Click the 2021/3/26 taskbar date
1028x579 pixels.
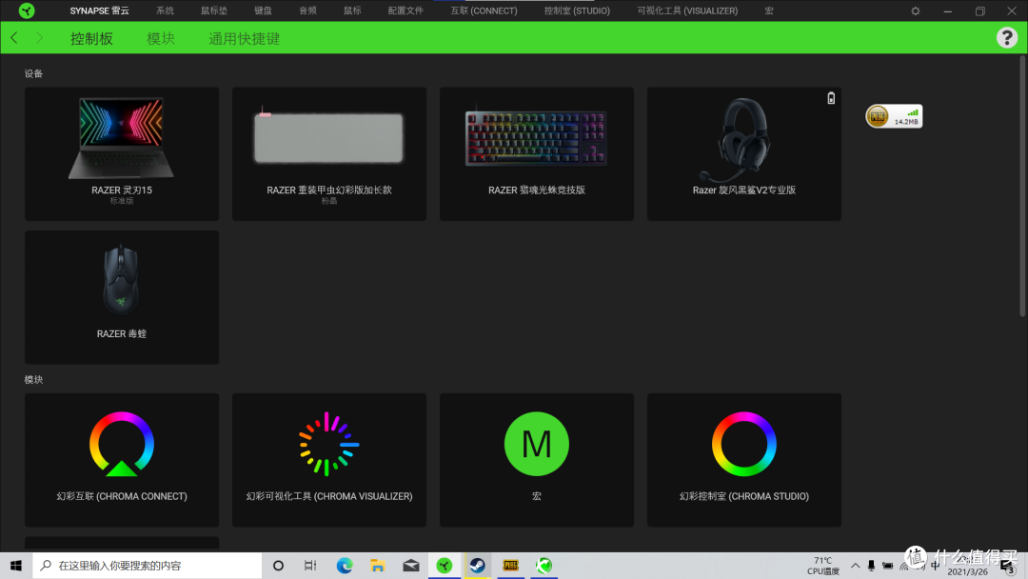967,571
